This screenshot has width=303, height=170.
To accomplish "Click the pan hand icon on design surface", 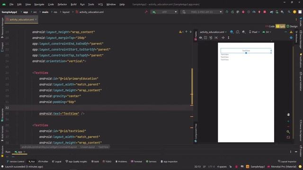I will [288, 114].
